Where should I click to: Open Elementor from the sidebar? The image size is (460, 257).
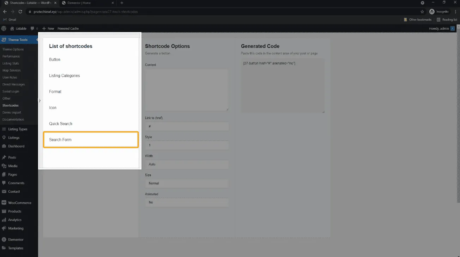point(16,240)
